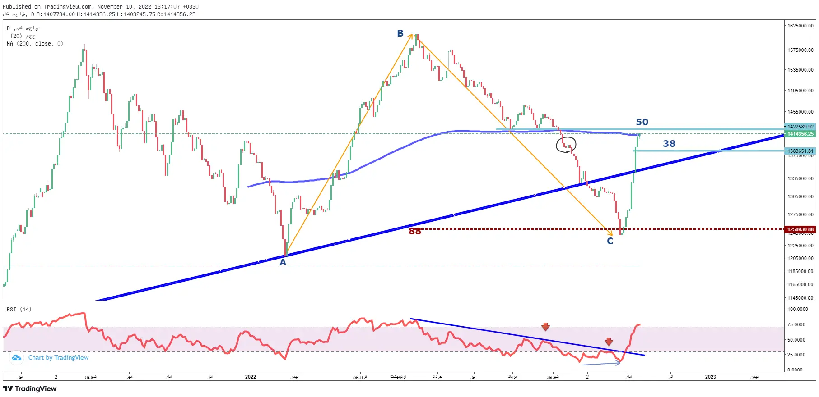Click the 1575000.00 price axis value
819x397 pixels.
[x=800, y=50]
